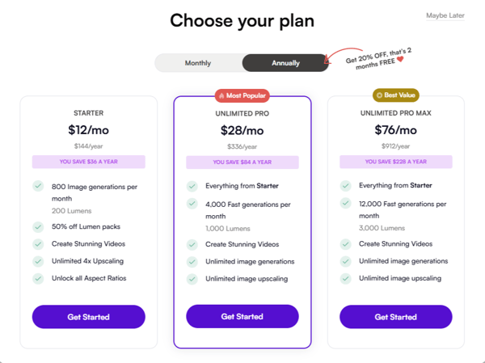Image resolution: width=485 pixels, height=363 pixels.
Task: Click Unlimited Pro's You Save $84 banner
Action: point(242,163)
